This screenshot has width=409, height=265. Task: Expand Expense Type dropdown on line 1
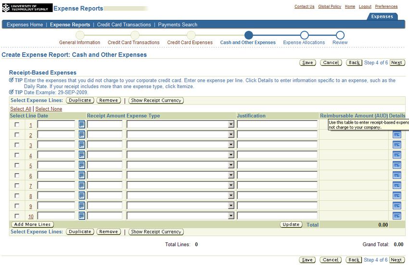coord(231,125)
